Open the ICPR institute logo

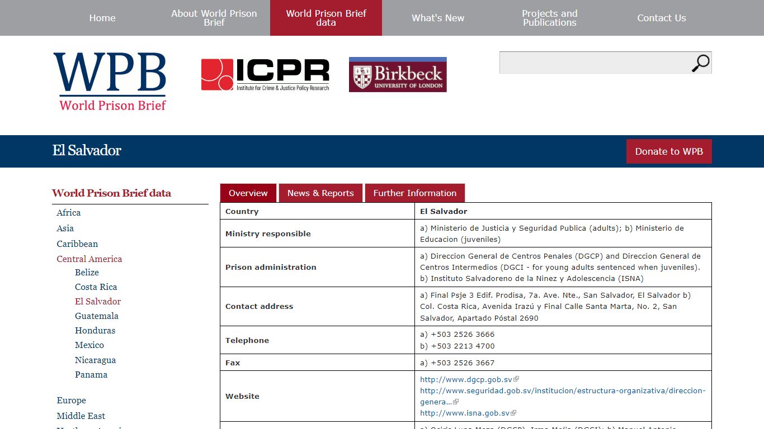[x=265, y=75]
